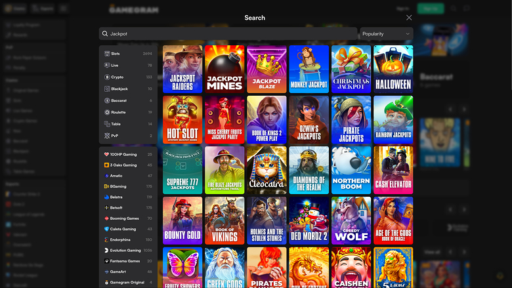Click the magnifier icon in search bar
The image size is (512, 288).
pos(105,33)
